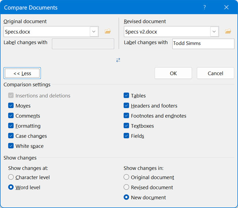This screenshot has width=238, height=208.
Task: Uncheck the Footnotes and endnotes checkbox
Action: click(x=126, y=116)
